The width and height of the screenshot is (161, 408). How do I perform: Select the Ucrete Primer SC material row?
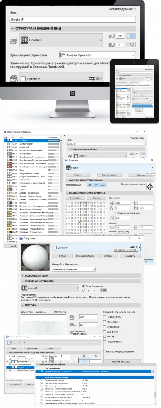point(32,143)
